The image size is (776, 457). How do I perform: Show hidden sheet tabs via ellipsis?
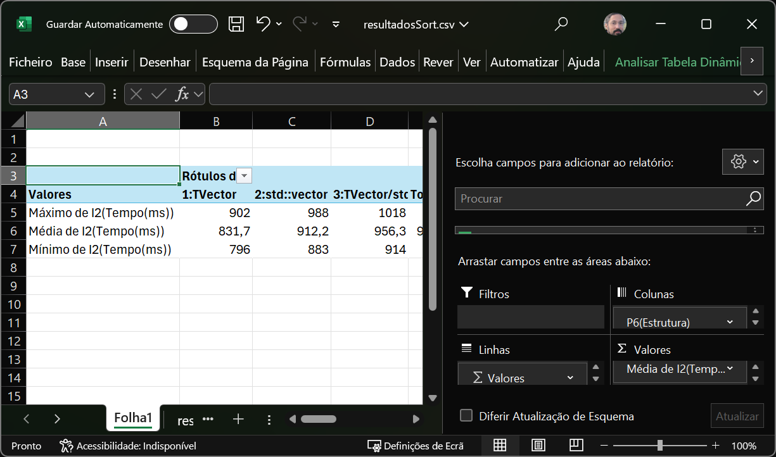(208, 419)
